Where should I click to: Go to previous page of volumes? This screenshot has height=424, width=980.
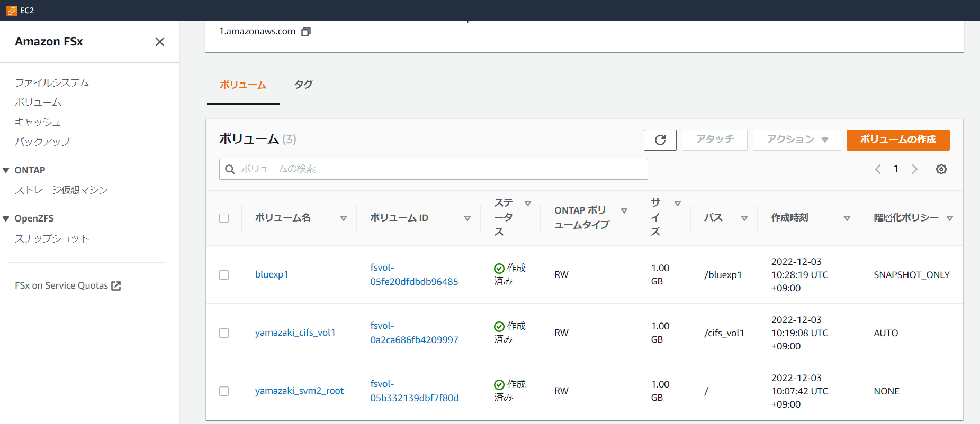pyautogui.click(x=878, y=169)
